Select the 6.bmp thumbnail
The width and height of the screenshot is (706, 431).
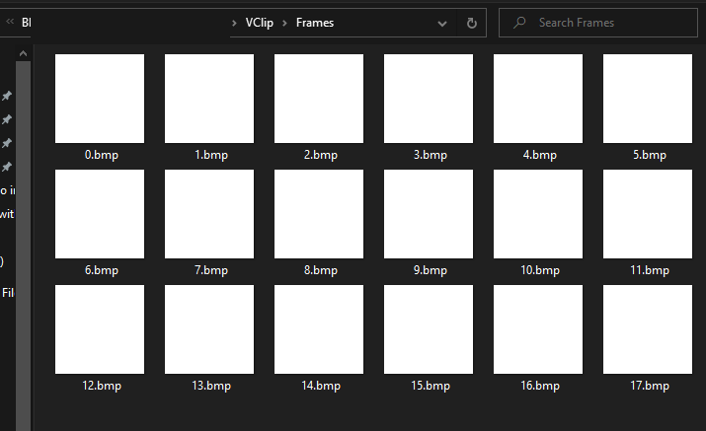click(100, 214)
